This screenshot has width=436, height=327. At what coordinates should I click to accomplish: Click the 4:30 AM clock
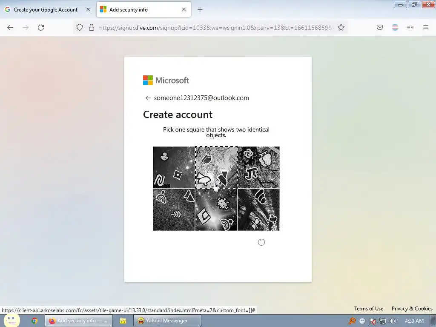coord(414,321)
